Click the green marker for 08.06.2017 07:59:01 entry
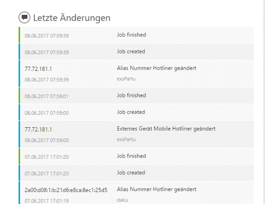This screenshot has height=204, width=272. [x=19, y=96]
